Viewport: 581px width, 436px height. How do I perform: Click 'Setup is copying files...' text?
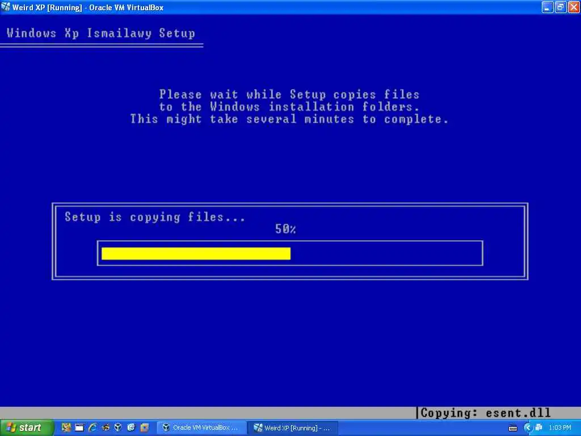point(154,217)
